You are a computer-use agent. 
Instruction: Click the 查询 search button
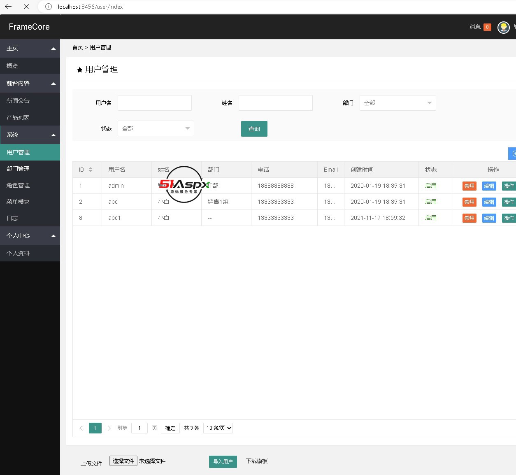point(254,129)
